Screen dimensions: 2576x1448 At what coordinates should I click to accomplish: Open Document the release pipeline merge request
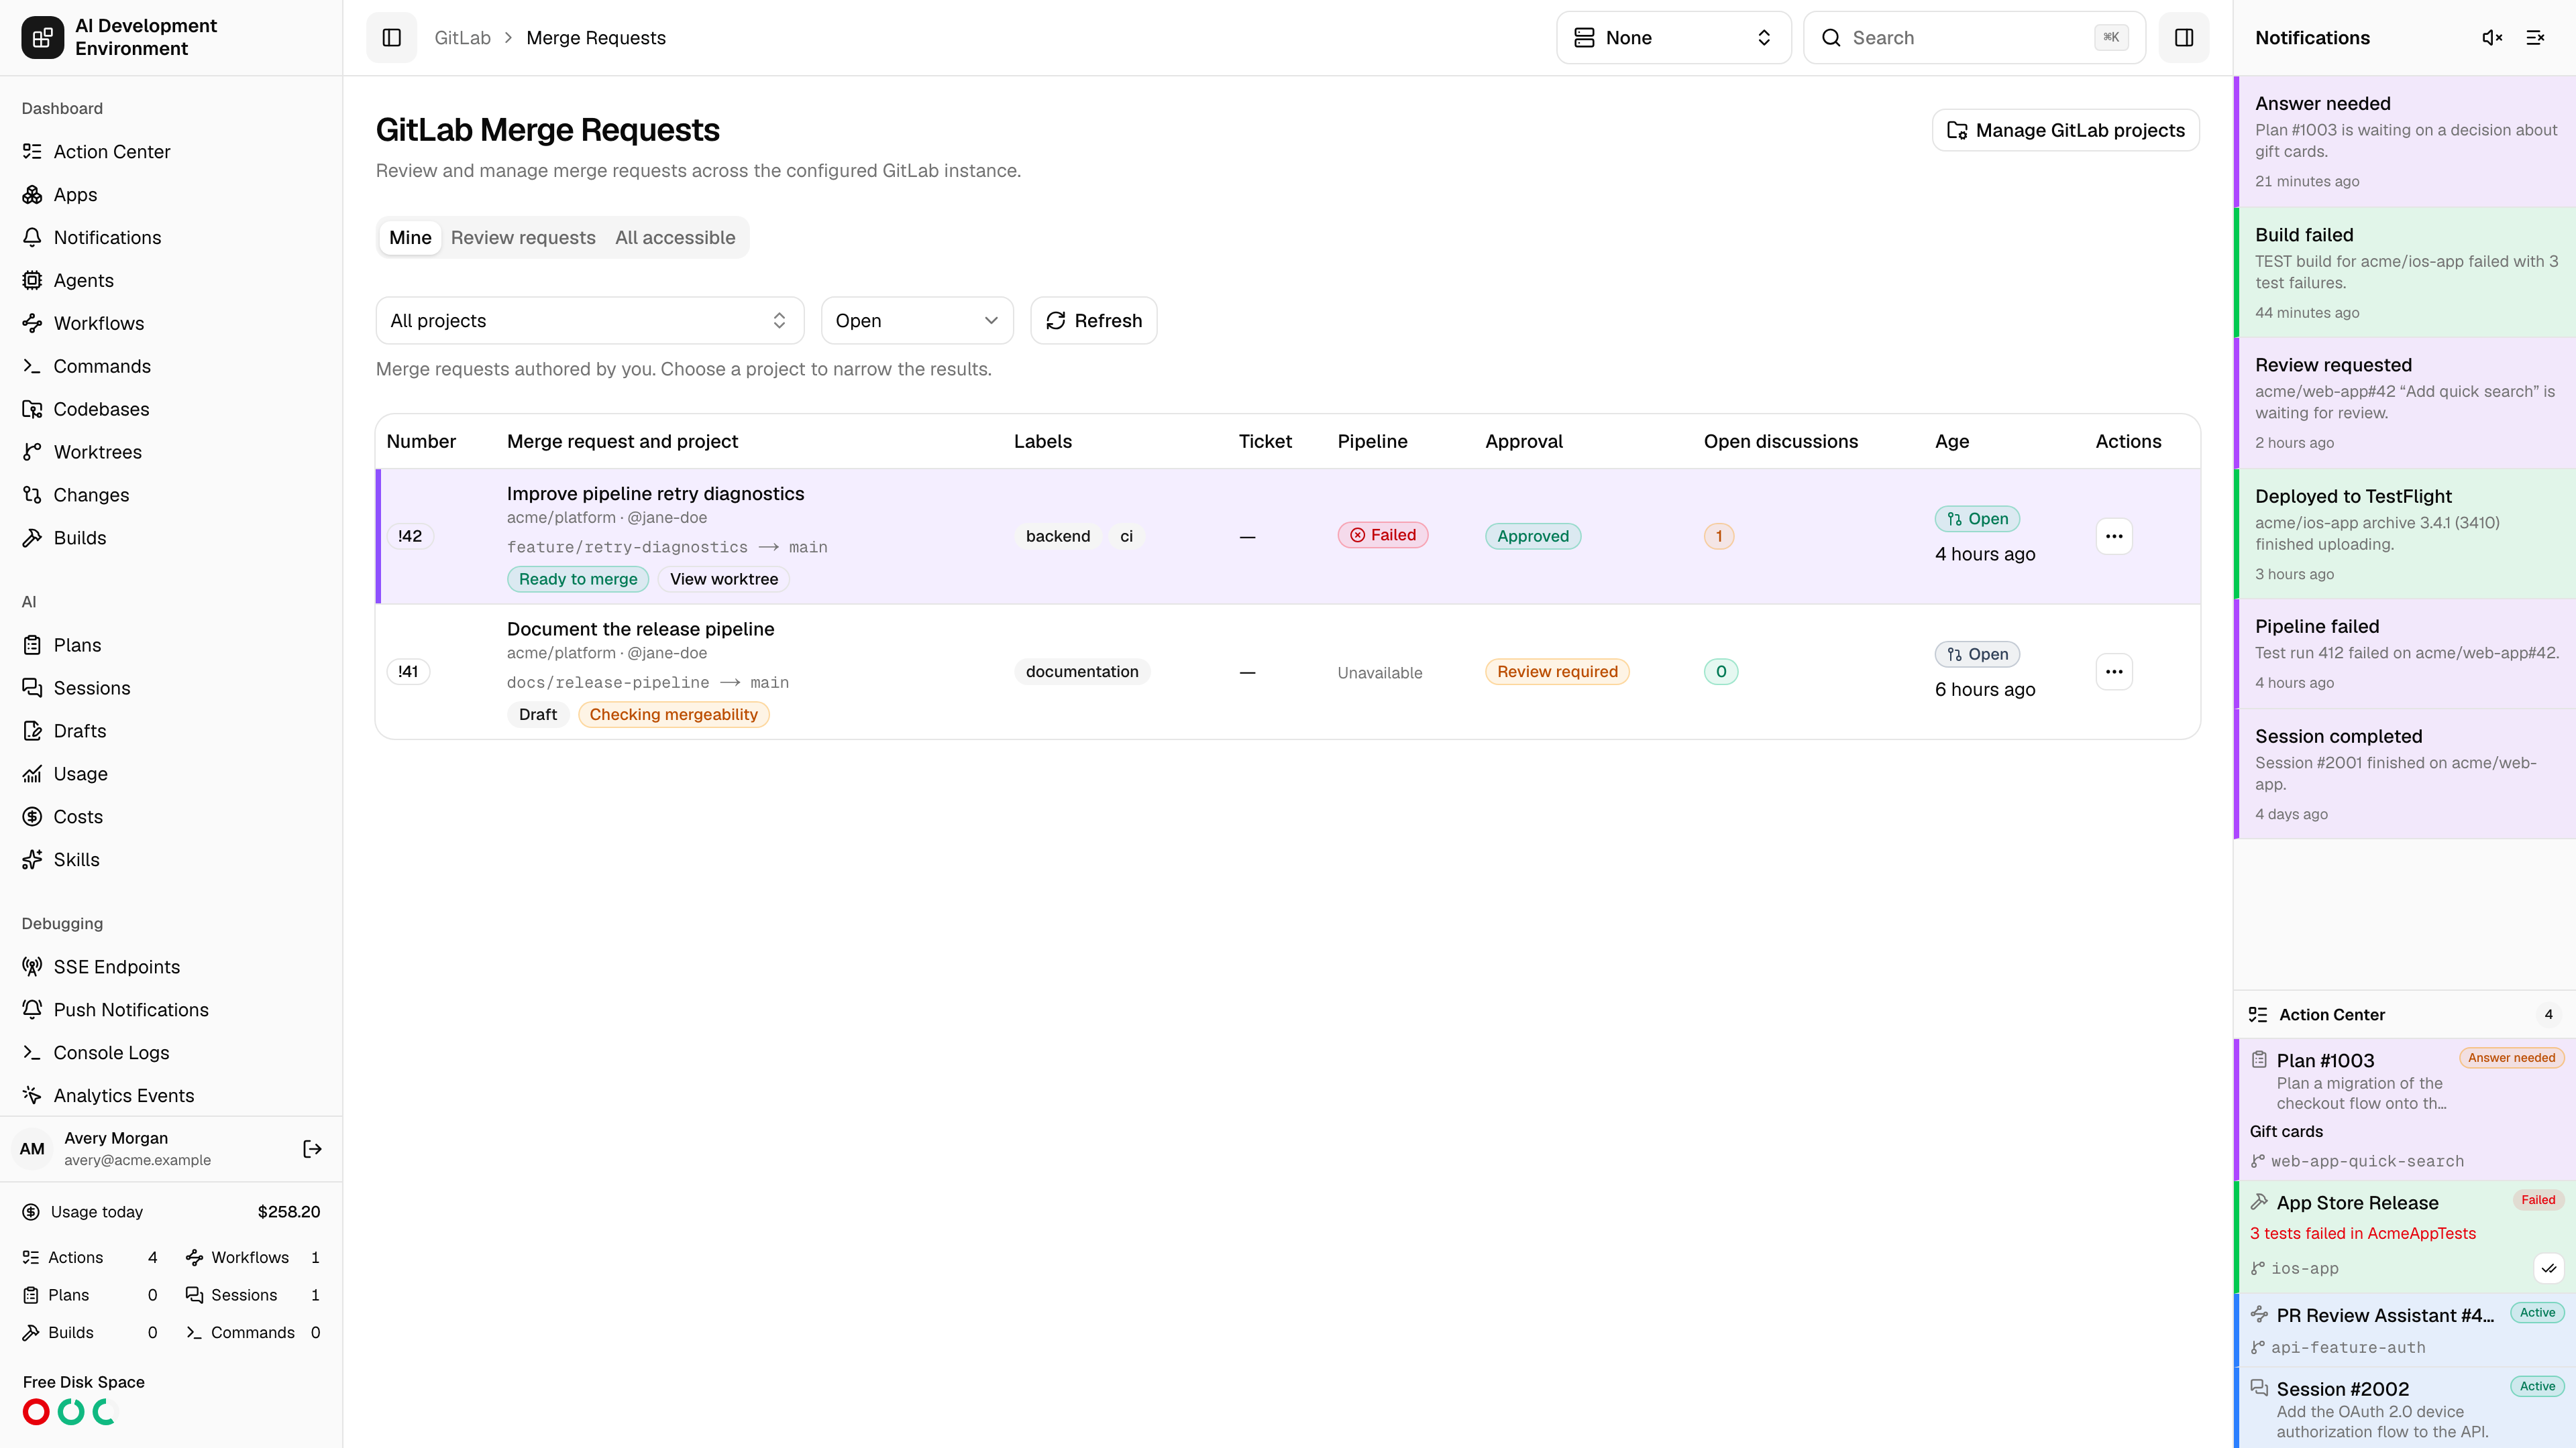(640, 629)
